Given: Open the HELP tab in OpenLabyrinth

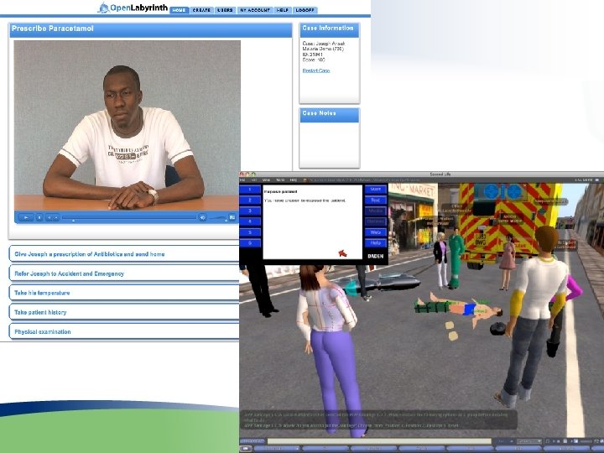Looking at the screenshot, I should [x=283, y=10].
